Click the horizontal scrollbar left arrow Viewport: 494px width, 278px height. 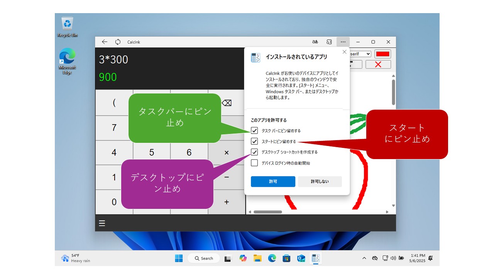click(249, 212)
